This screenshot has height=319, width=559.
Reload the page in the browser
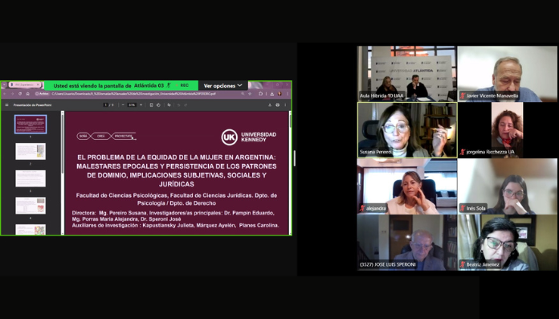(20, 94)
